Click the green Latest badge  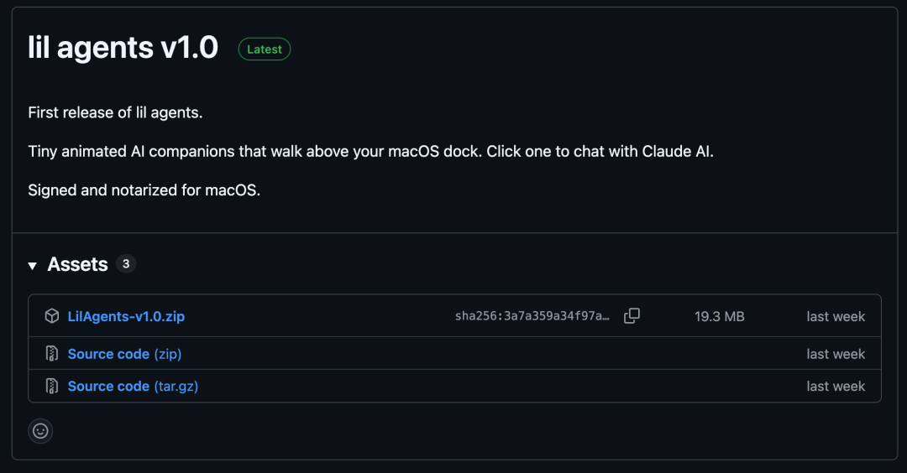tap(265, 49)
